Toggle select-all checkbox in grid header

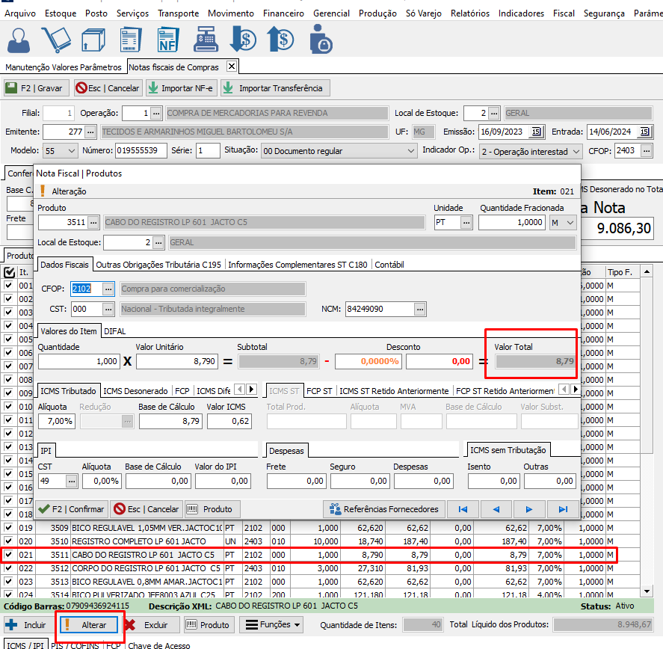click(9, 271)
